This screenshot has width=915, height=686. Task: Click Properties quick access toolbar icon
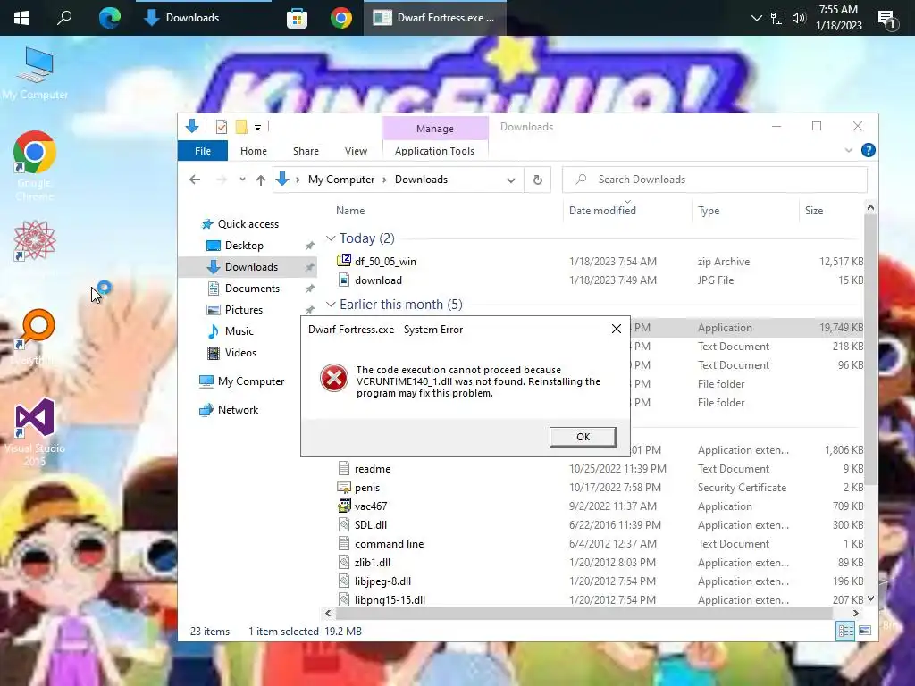click(x=222, y=127)
